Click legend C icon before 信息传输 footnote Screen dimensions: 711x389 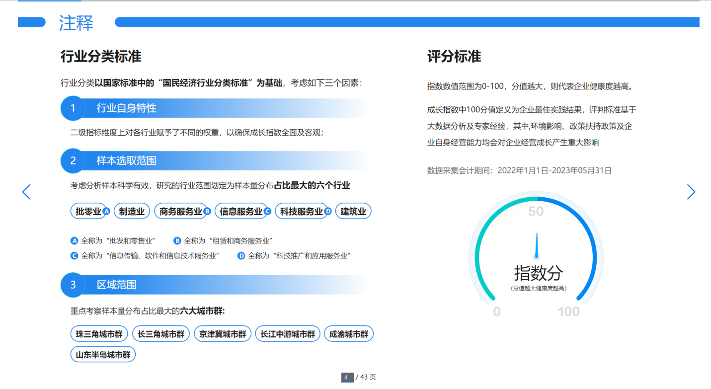click(75, 256)
